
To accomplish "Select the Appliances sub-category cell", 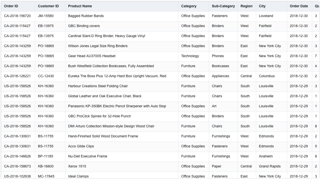I will point(220,76).
